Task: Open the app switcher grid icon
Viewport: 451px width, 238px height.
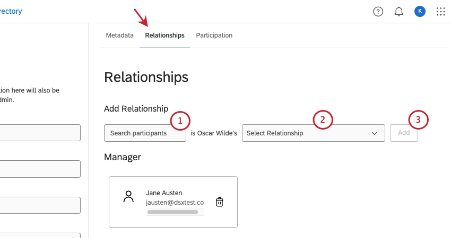Action: click(440, 12)
